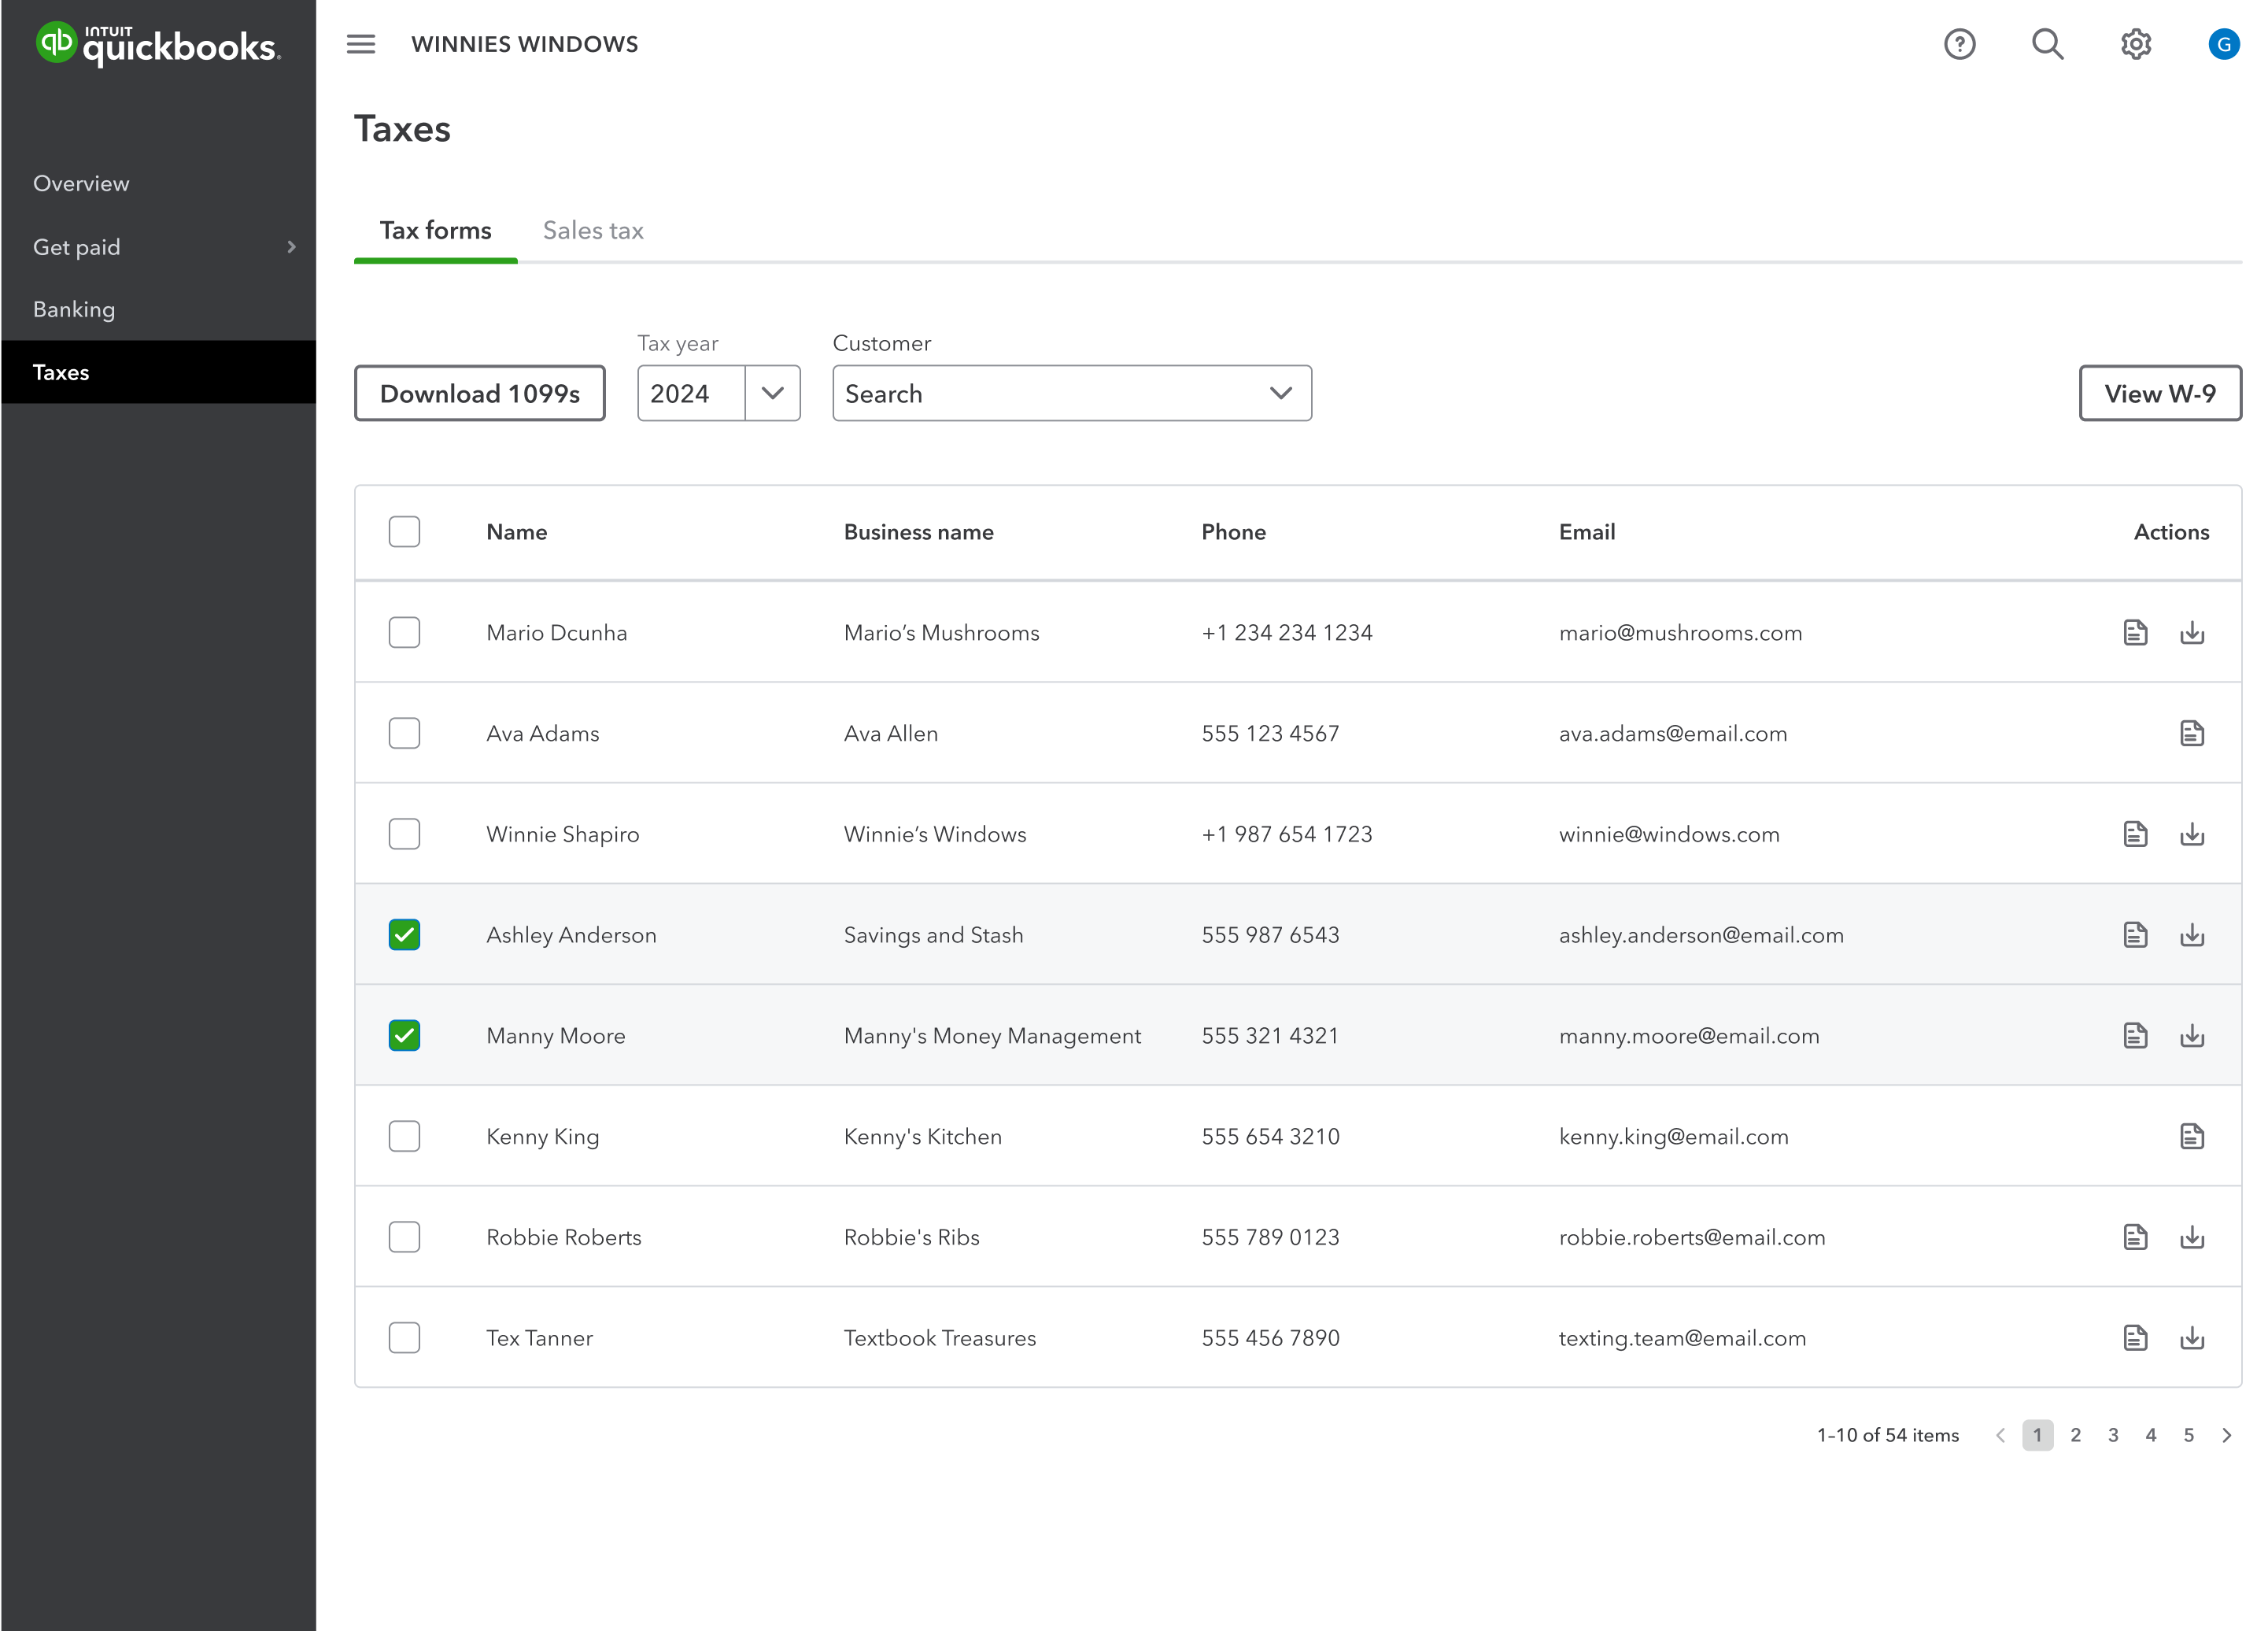The width and height of the screenshot is (2268, 1631).
Task: Uncheck the Manny Moore row checkbox
Action: 404,1035
